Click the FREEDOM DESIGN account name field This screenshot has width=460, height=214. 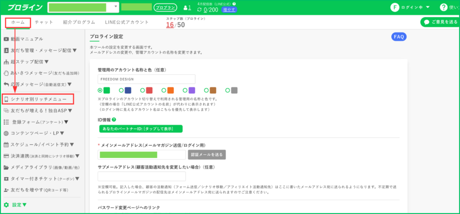[x=146, y=79]
